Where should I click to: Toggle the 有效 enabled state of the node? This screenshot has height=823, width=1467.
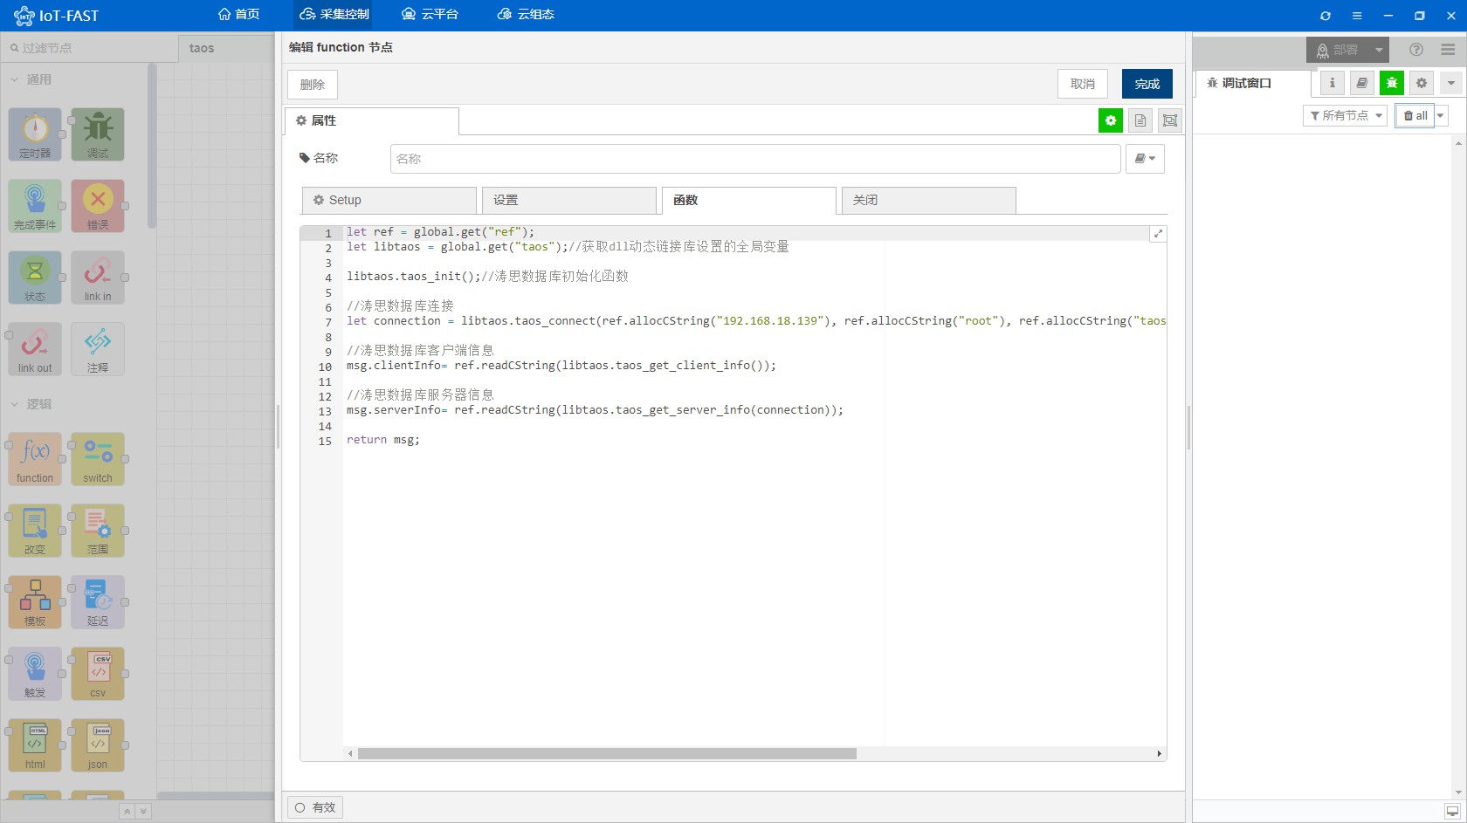315,807
